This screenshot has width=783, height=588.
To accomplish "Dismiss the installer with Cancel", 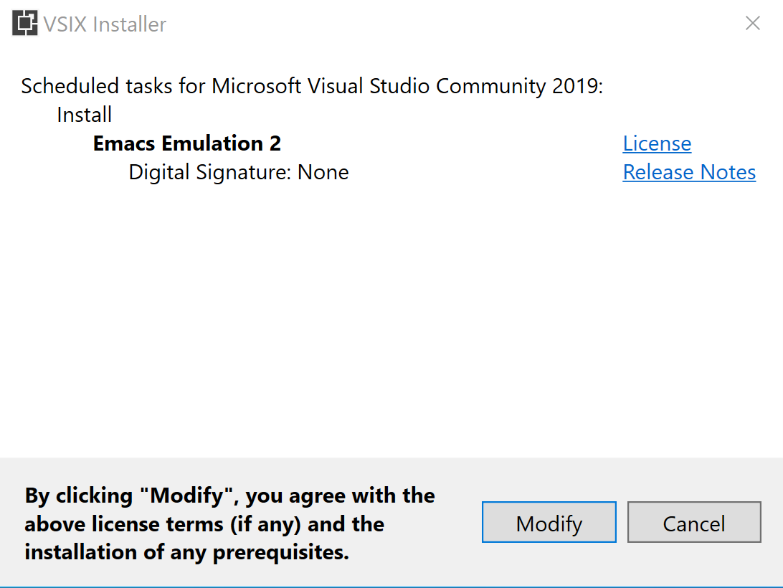I will [x=693, y=522].
